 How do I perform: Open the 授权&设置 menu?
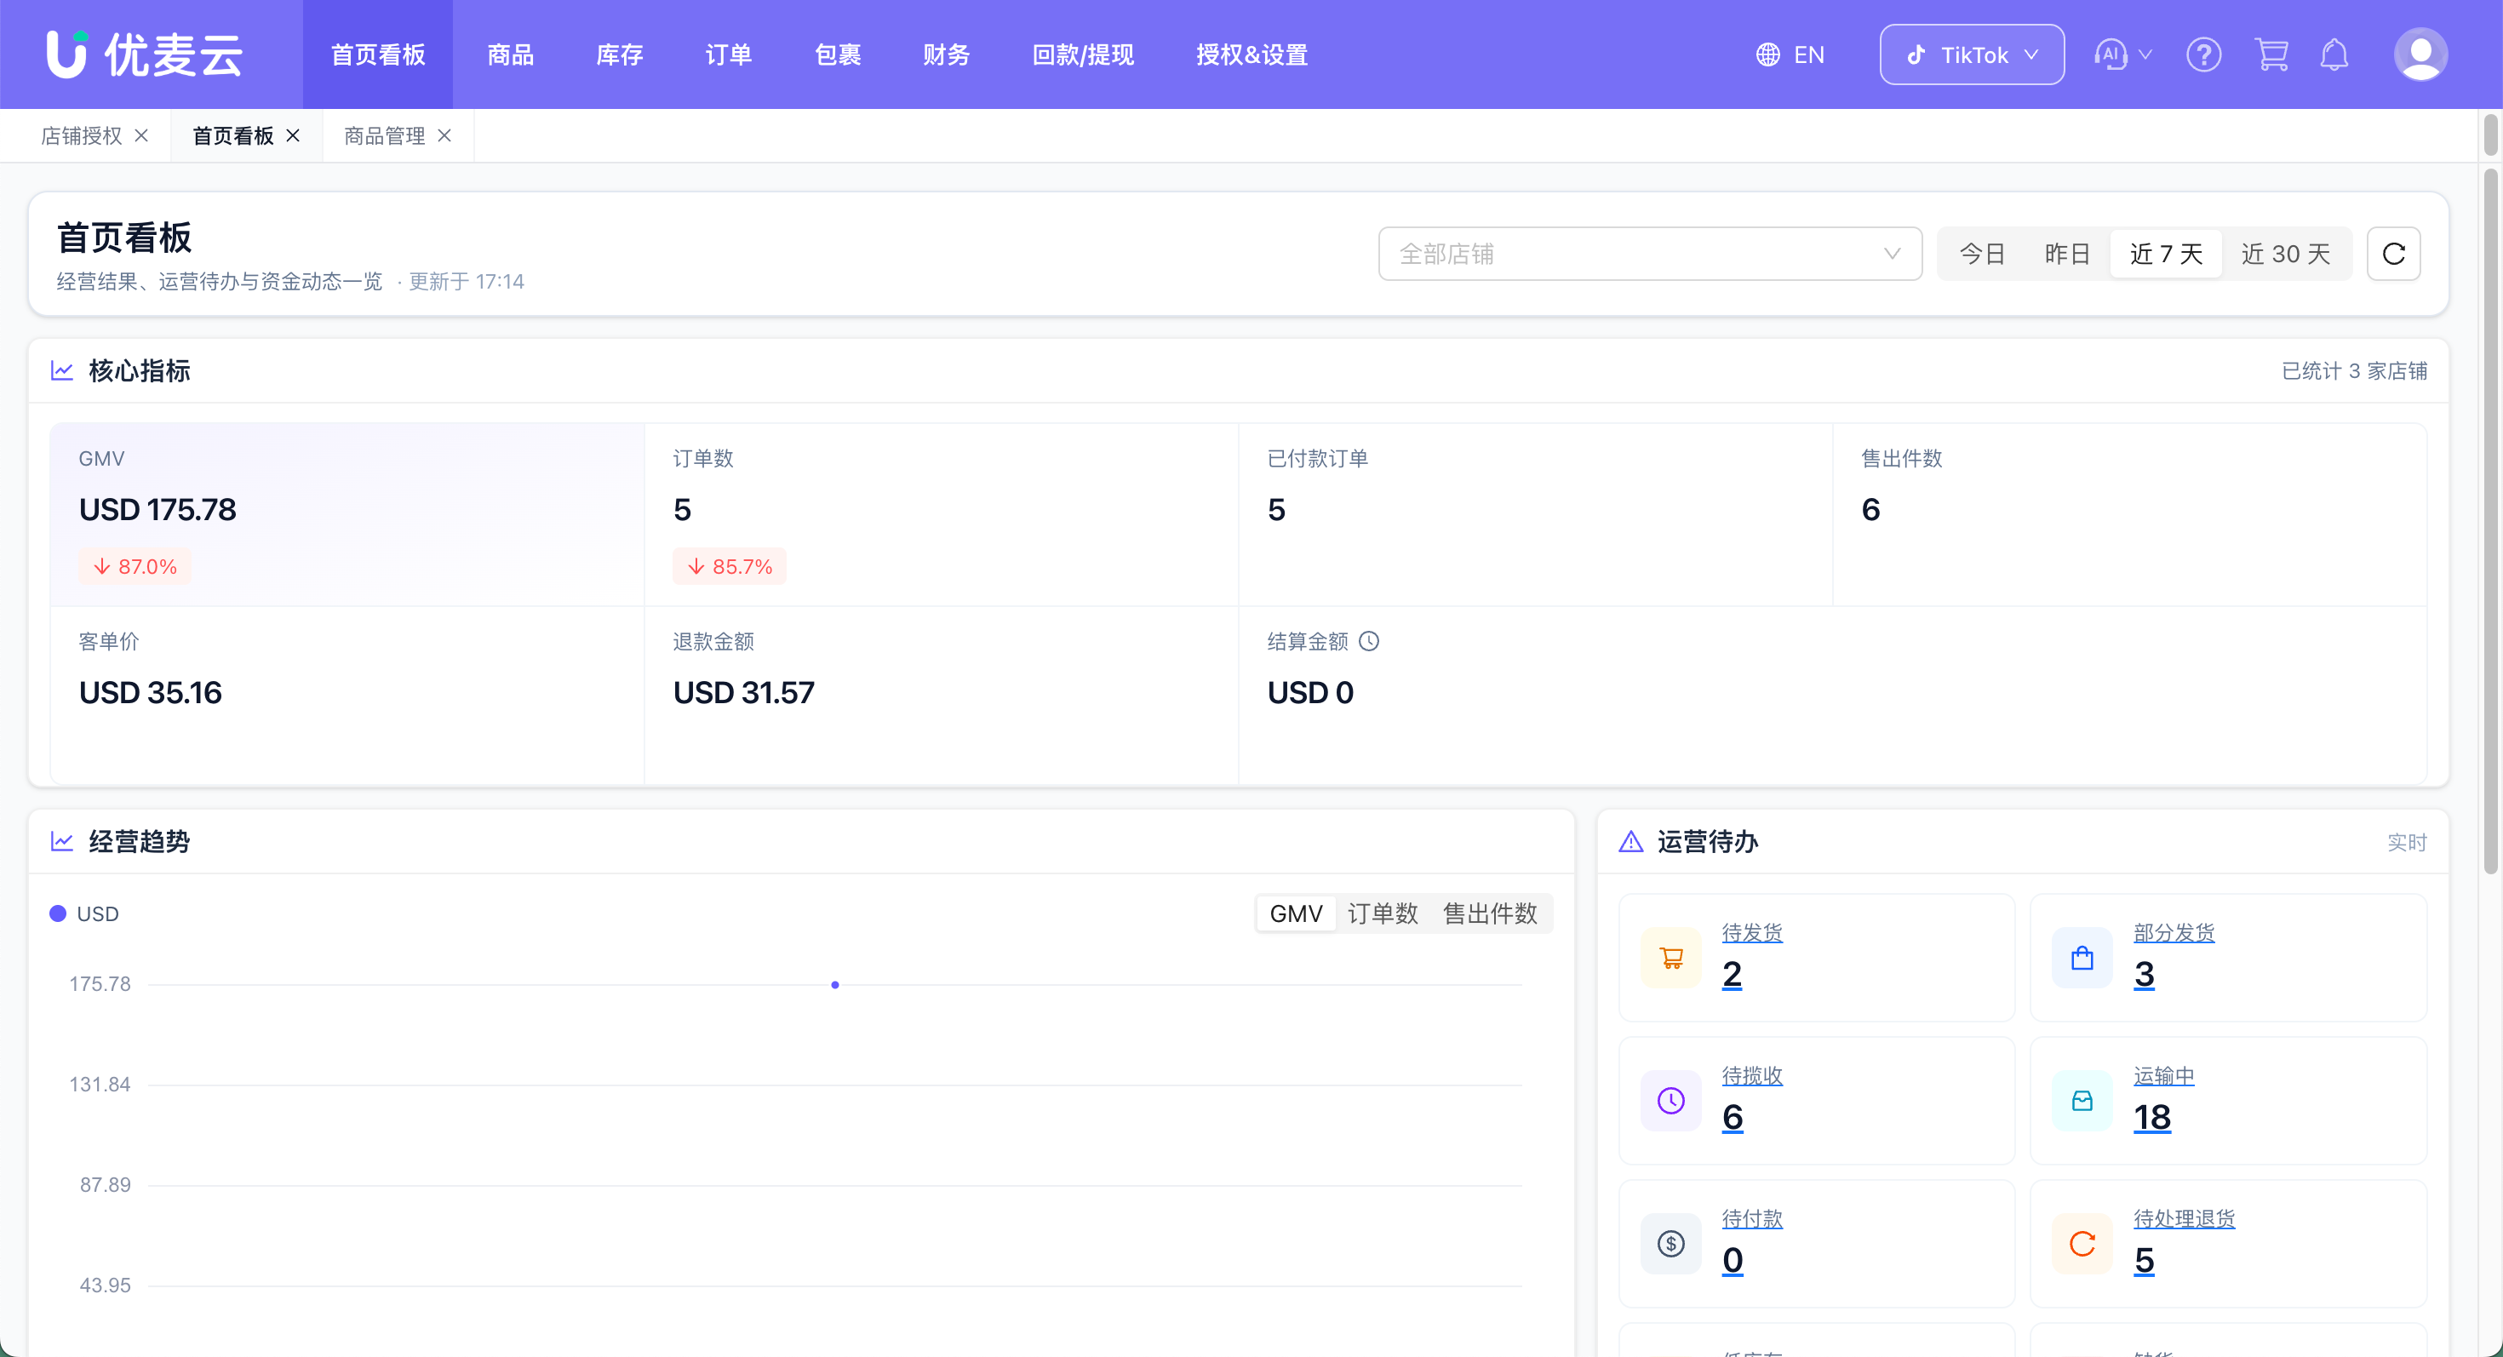tap(1252, 54)
